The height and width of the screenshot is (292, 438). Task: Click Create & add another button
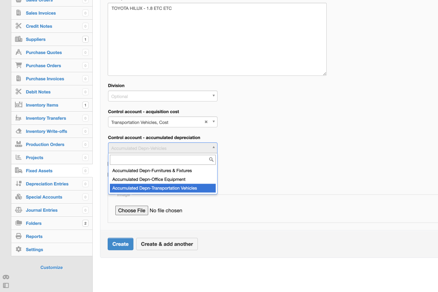click(x=167, y=244)
